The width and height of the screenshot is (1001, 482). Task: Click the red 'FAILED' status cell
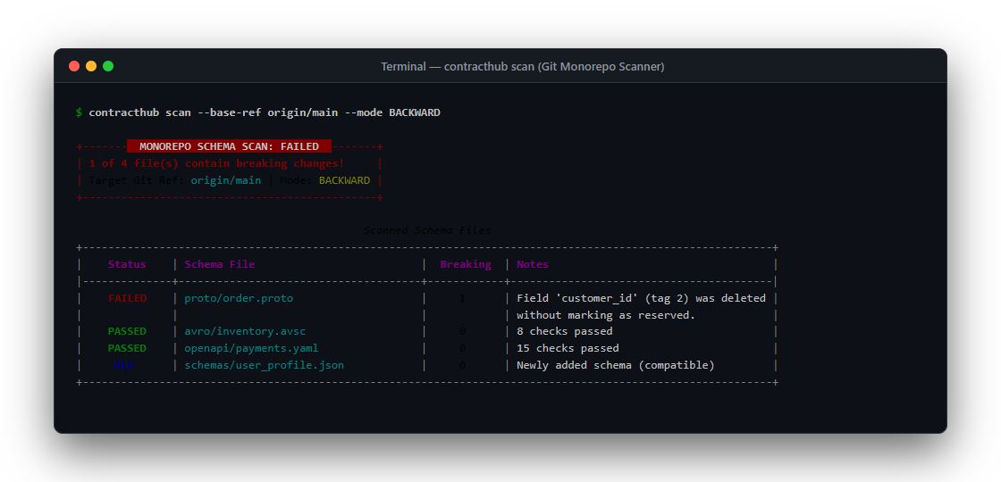click(x=127, y=298)
